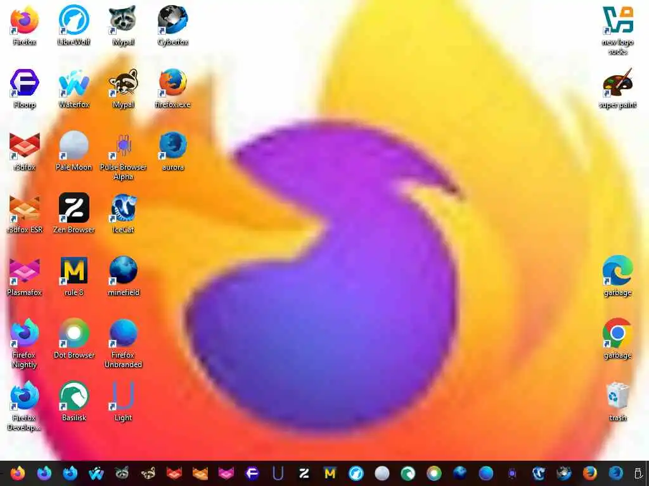
Task: Click the orange r3dfox ESR taskbar icon
Action: tap(200, 473)
